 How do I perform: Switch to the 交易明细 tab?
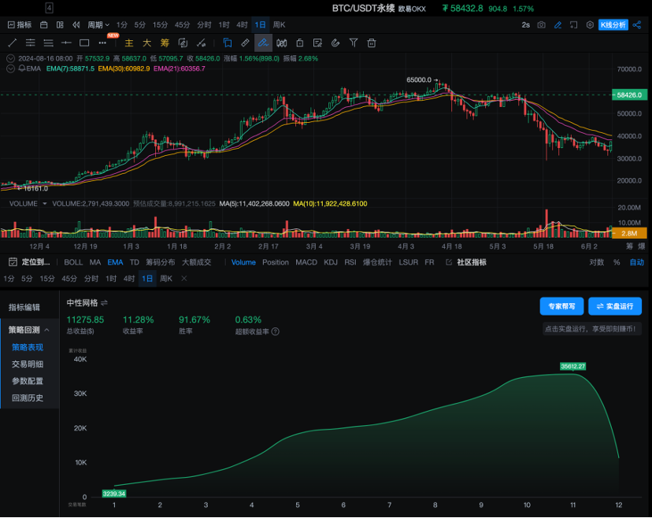[x=28, y=364]
